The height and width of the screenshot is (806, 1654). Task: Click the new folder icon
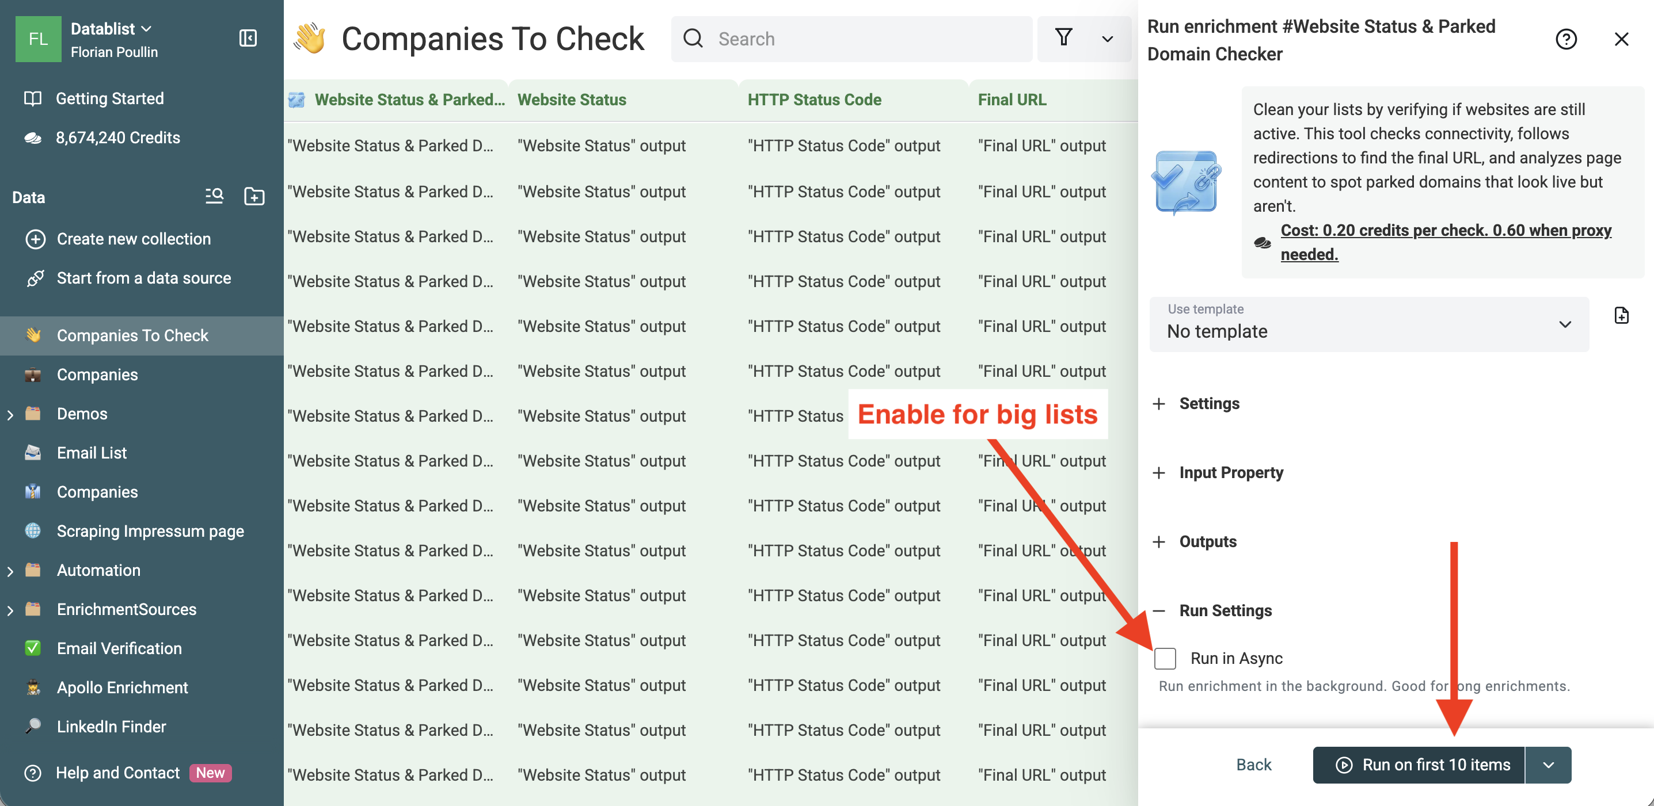coord(254,196)
